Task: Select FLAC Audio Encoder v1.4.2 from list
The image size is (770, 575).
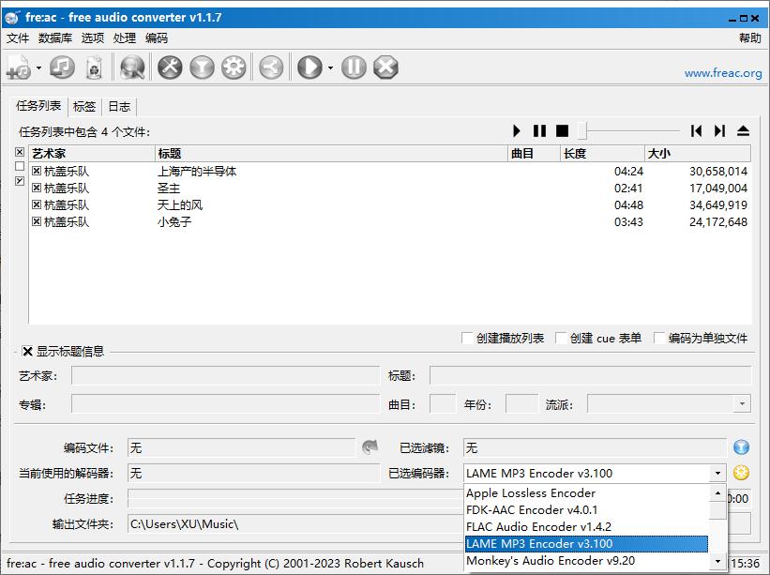Action: [x=538, y=527]
